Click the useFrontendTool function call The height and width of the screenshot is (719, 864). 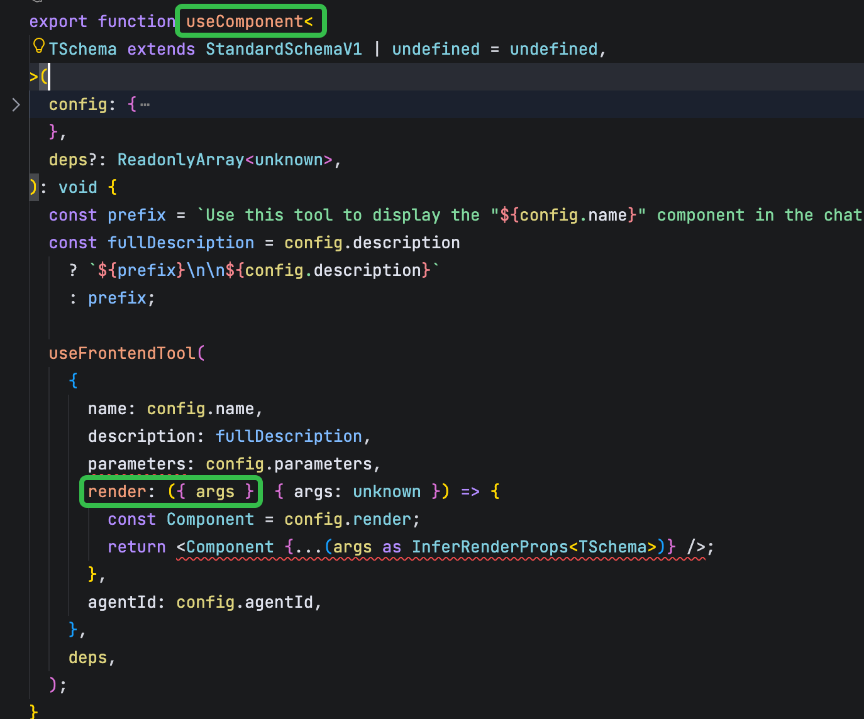coord(123,353)
